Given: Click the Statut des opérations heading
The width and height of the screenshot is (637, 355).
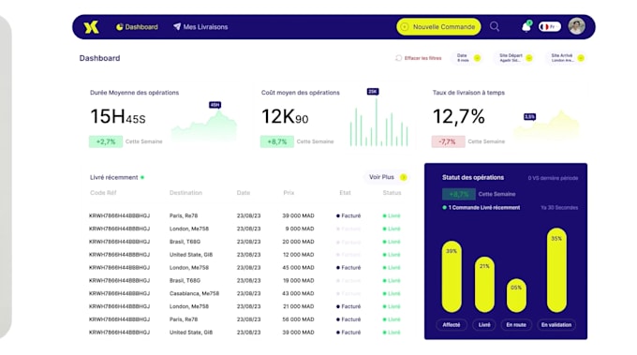Looking at the screenshot, I should pos(473,178).
